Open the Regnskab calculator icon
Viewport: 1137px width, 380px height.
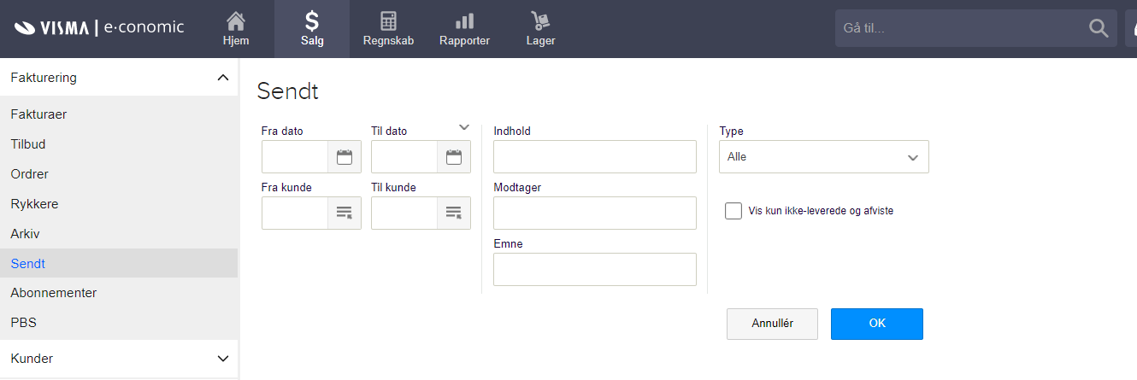point(388,22)
